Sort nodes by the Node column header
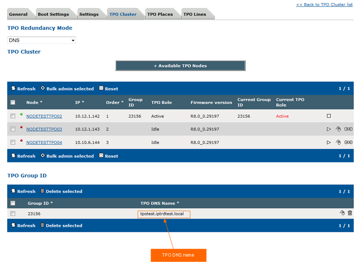 click(34, 102)
